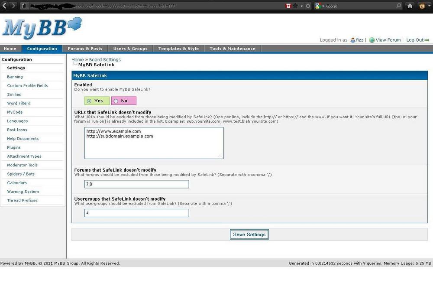Open the fizz user profile link

[359, 40]
